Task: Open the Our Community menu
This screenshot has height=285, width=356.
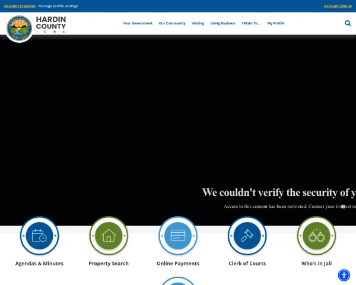Action: click(x=172, y=23)
